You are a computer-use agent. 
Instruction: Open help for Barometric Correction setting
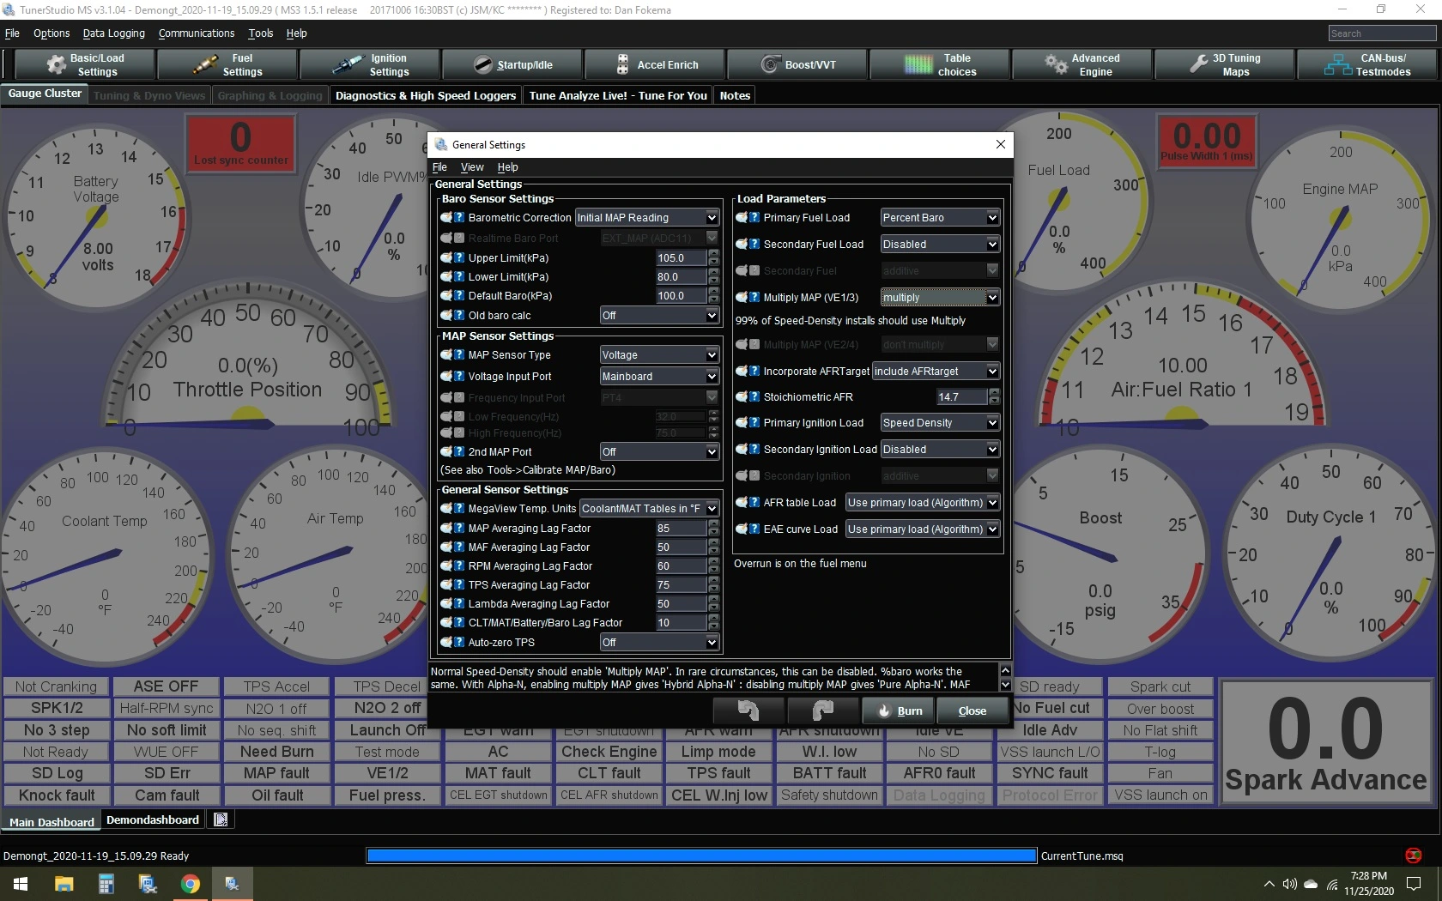coord(459,218)
